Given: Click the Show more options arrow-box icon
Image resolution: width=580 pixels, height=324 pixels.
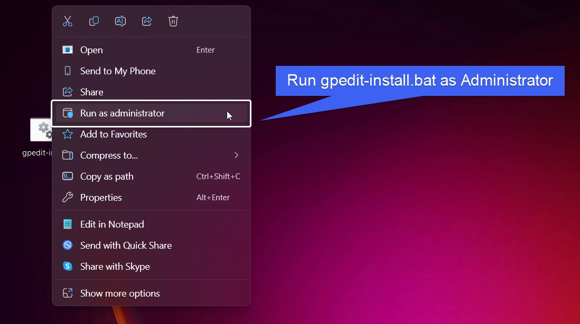Looking at the screenshot, I should point(68,293).
